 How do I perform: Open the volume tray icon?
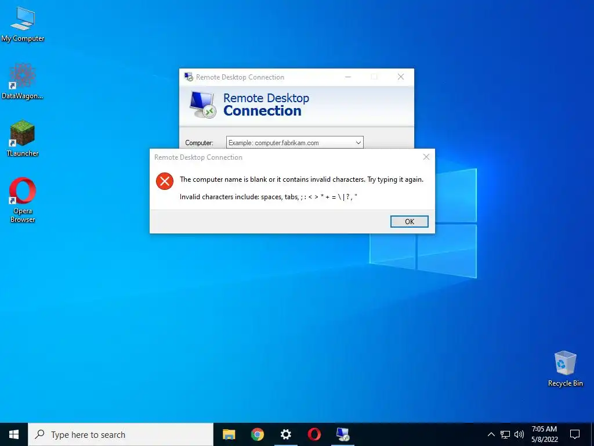coord(519,434)
